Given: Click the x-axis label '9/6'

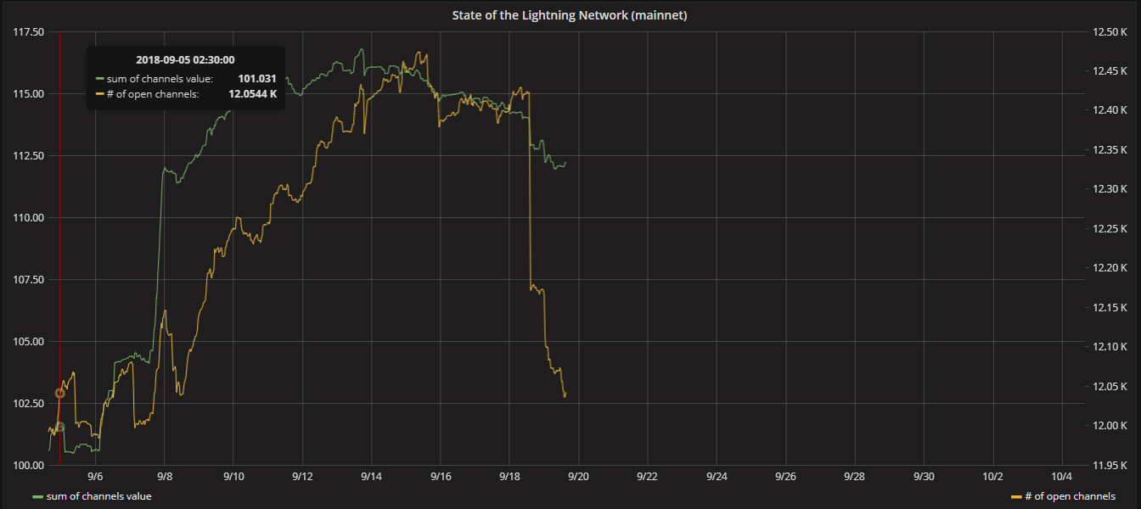Looking at the screenshot, I should [x=96, y=477].
